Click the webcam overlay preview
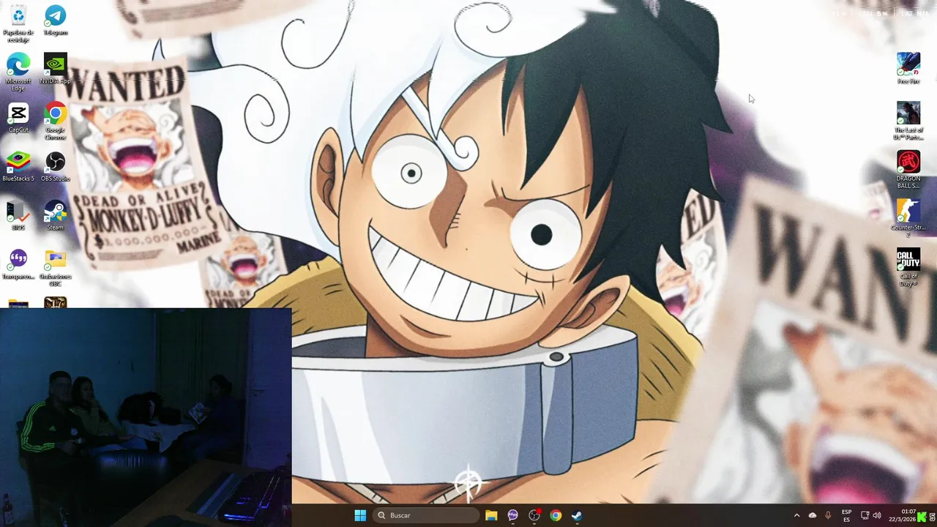This screenshot has width=937, height=527. click(x=146, y=417)
